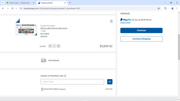
Task: Click the PayPal logo
Action: (126, 20)
